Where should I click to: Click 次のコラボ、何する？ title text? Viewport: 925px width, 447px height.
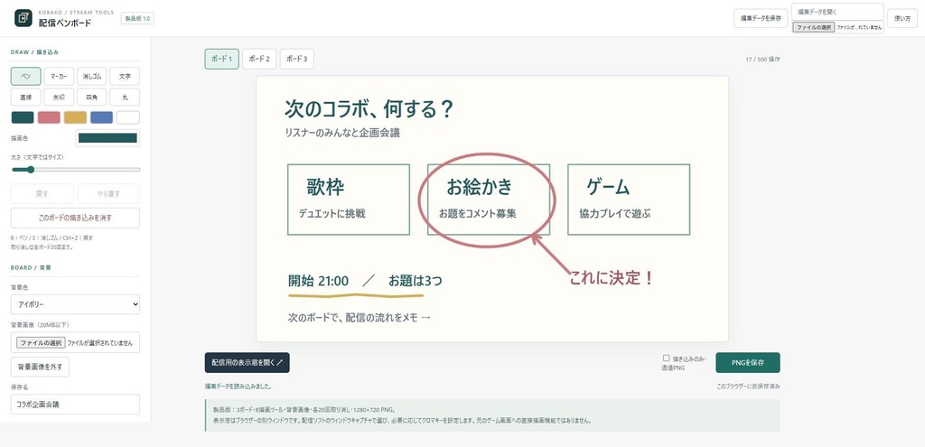click(369, 108)
